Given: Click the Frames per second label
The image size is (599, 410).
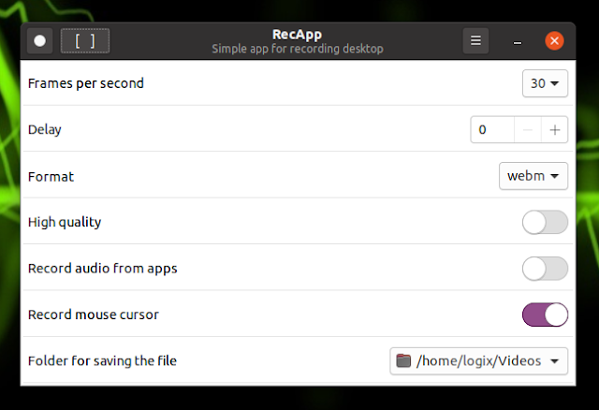Looking at the screenshot, I should pos(86,84).
